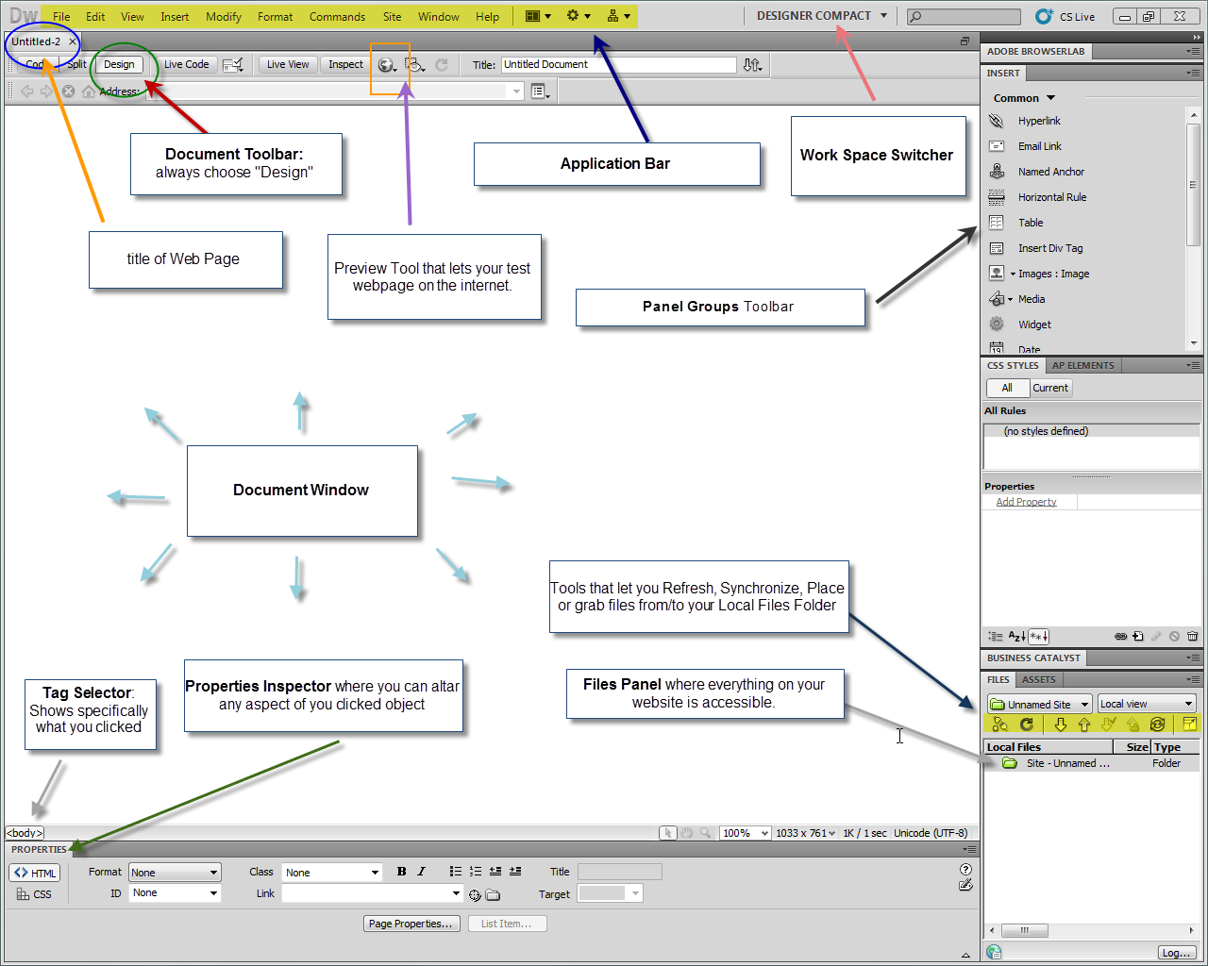
Task: Open the Modify menu
Action: pos(224,17)
